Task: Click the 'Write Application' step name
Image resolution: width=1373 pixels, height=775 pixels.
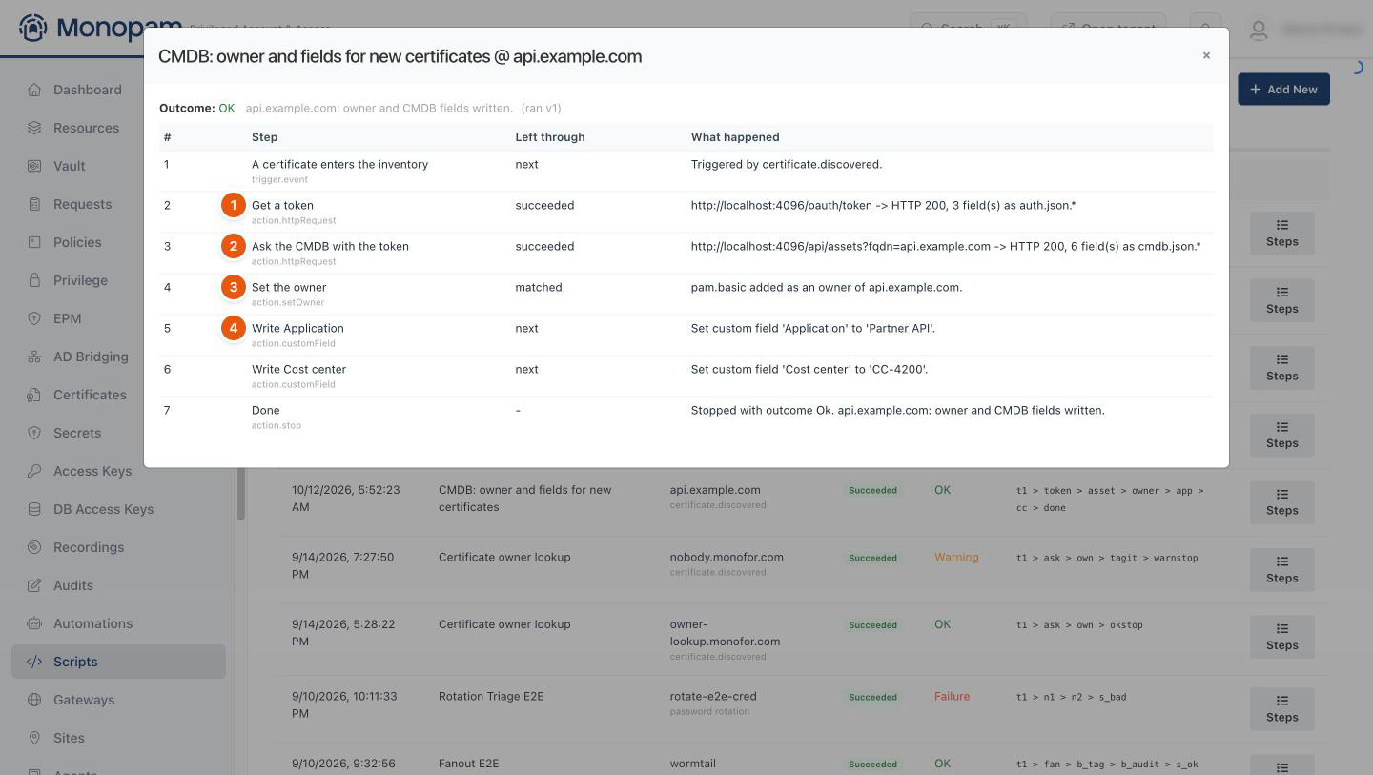Action: click(297, 328)
